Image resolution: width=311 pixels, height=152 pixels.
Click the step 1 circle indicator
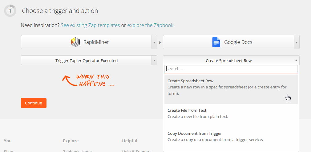(10, 11)
